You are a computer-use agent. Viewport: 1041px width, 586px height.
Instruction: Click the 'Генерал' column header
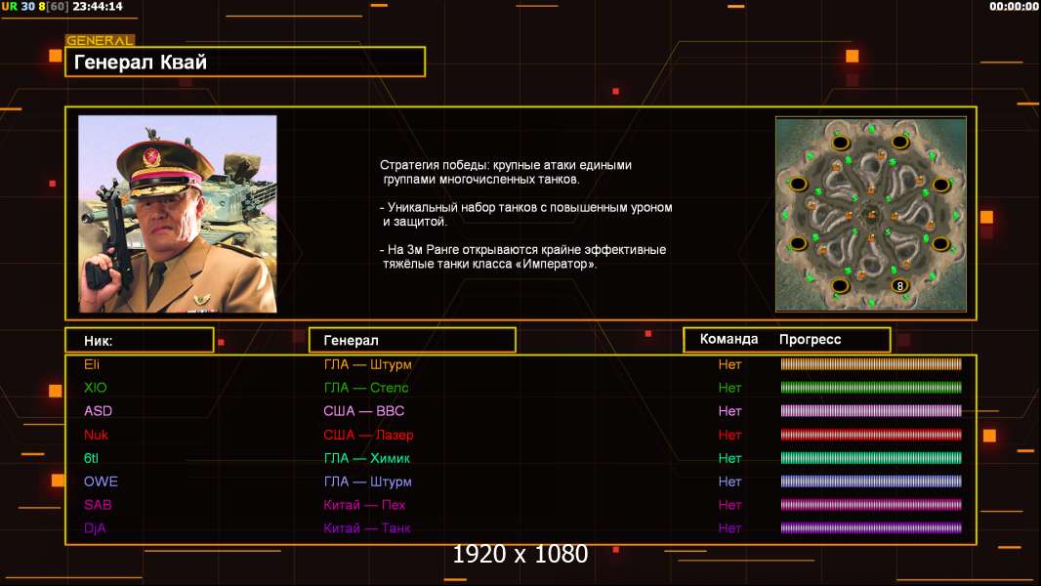point(411,340)
